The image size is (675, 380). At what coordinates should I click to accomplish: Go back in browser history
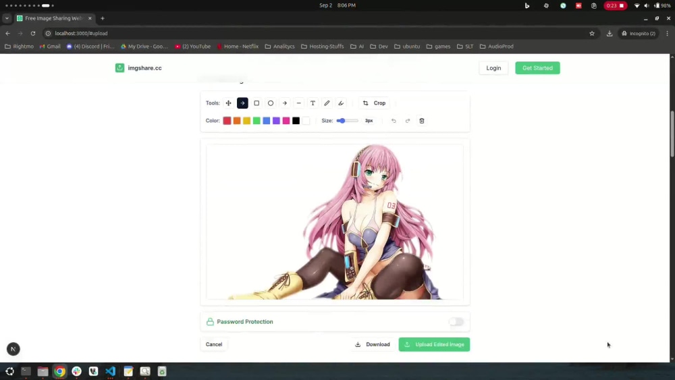[x=7, y=33]
